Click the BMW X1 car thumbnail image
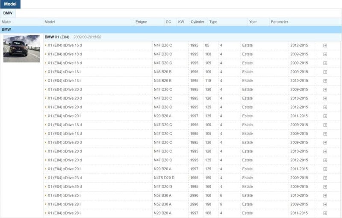The image size is (342, 218). 21,48
